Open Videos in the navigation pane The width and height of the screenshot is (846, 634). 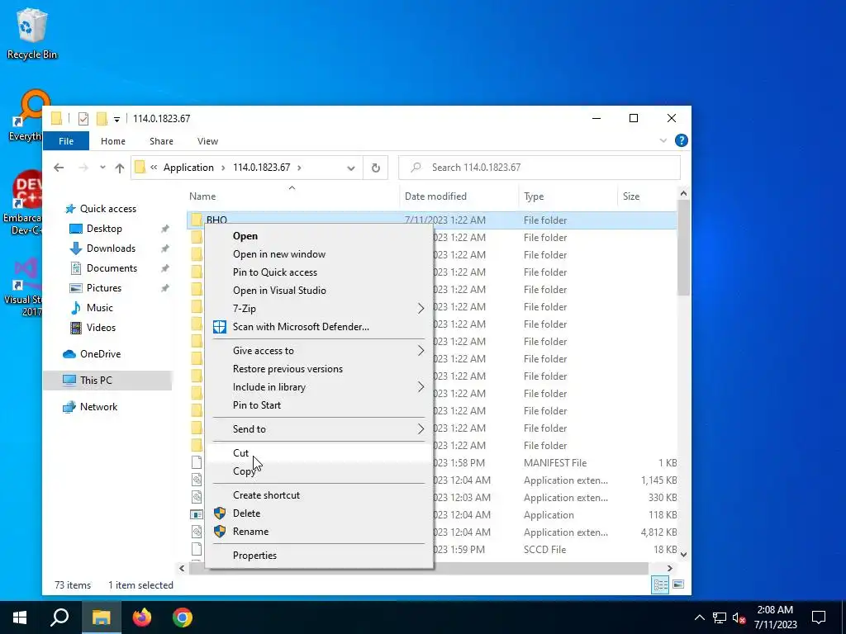(101, 328)
